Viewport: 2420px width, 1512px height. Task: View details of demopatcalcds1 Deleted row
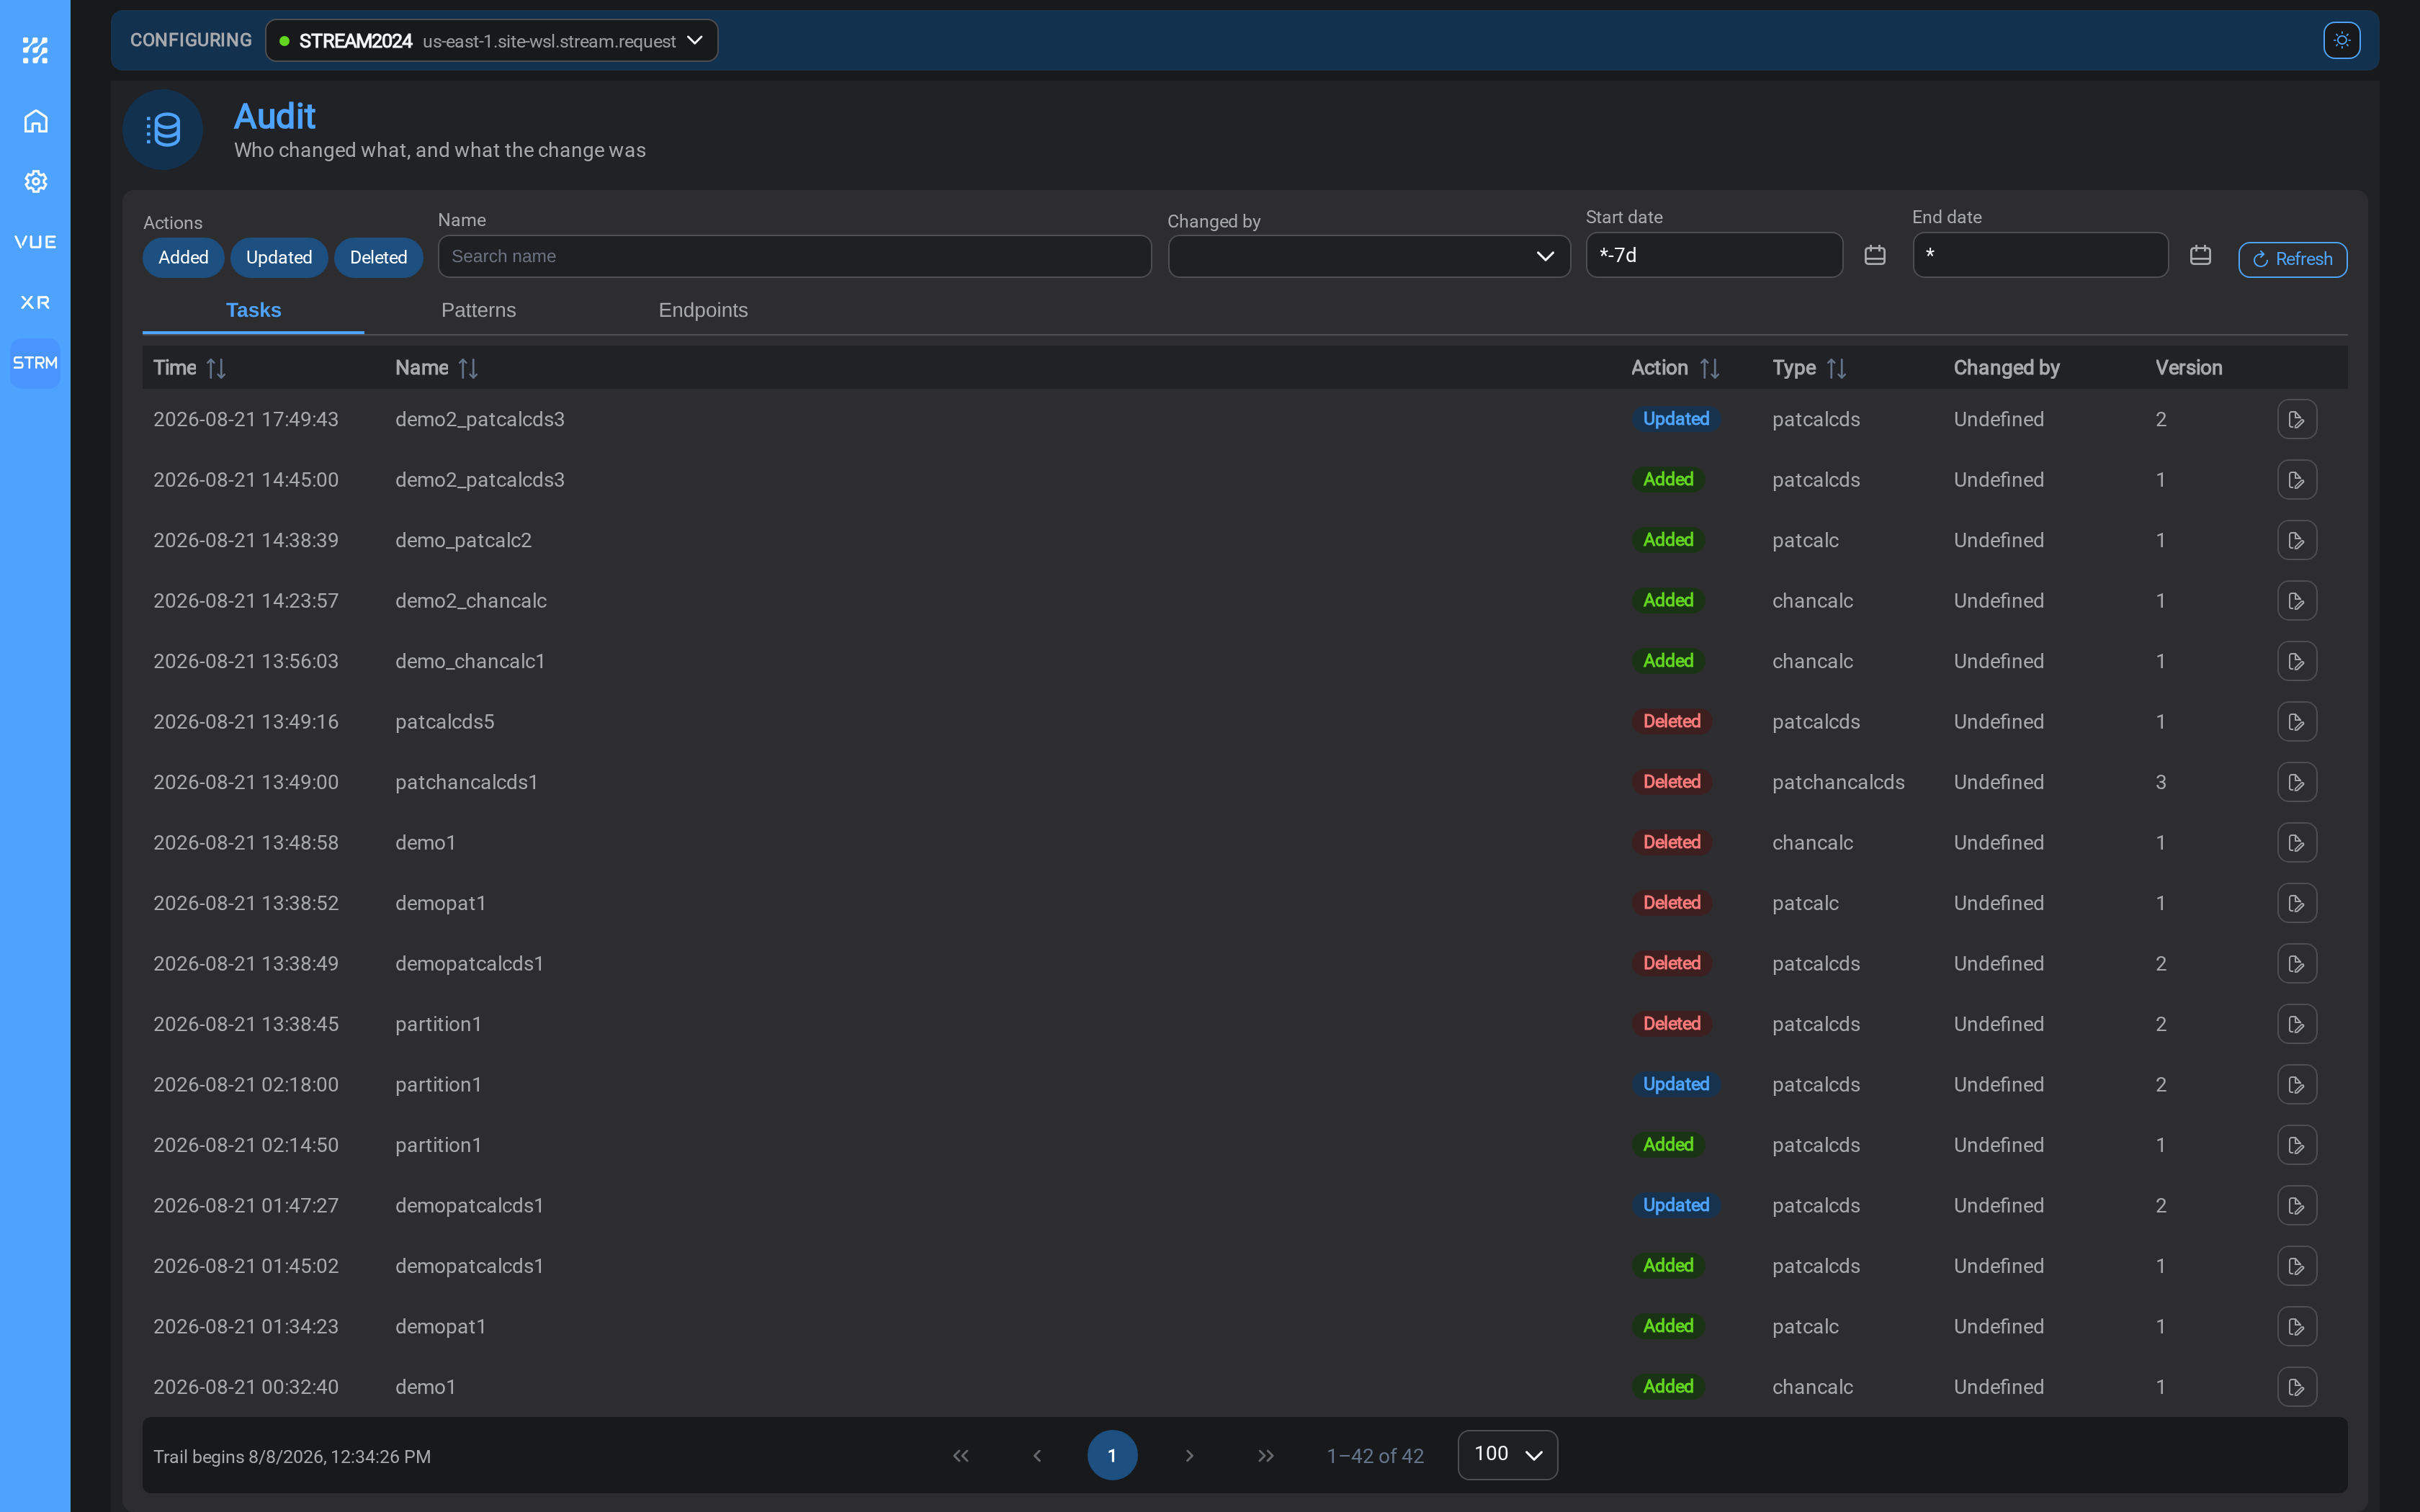tap(2297, 964)
